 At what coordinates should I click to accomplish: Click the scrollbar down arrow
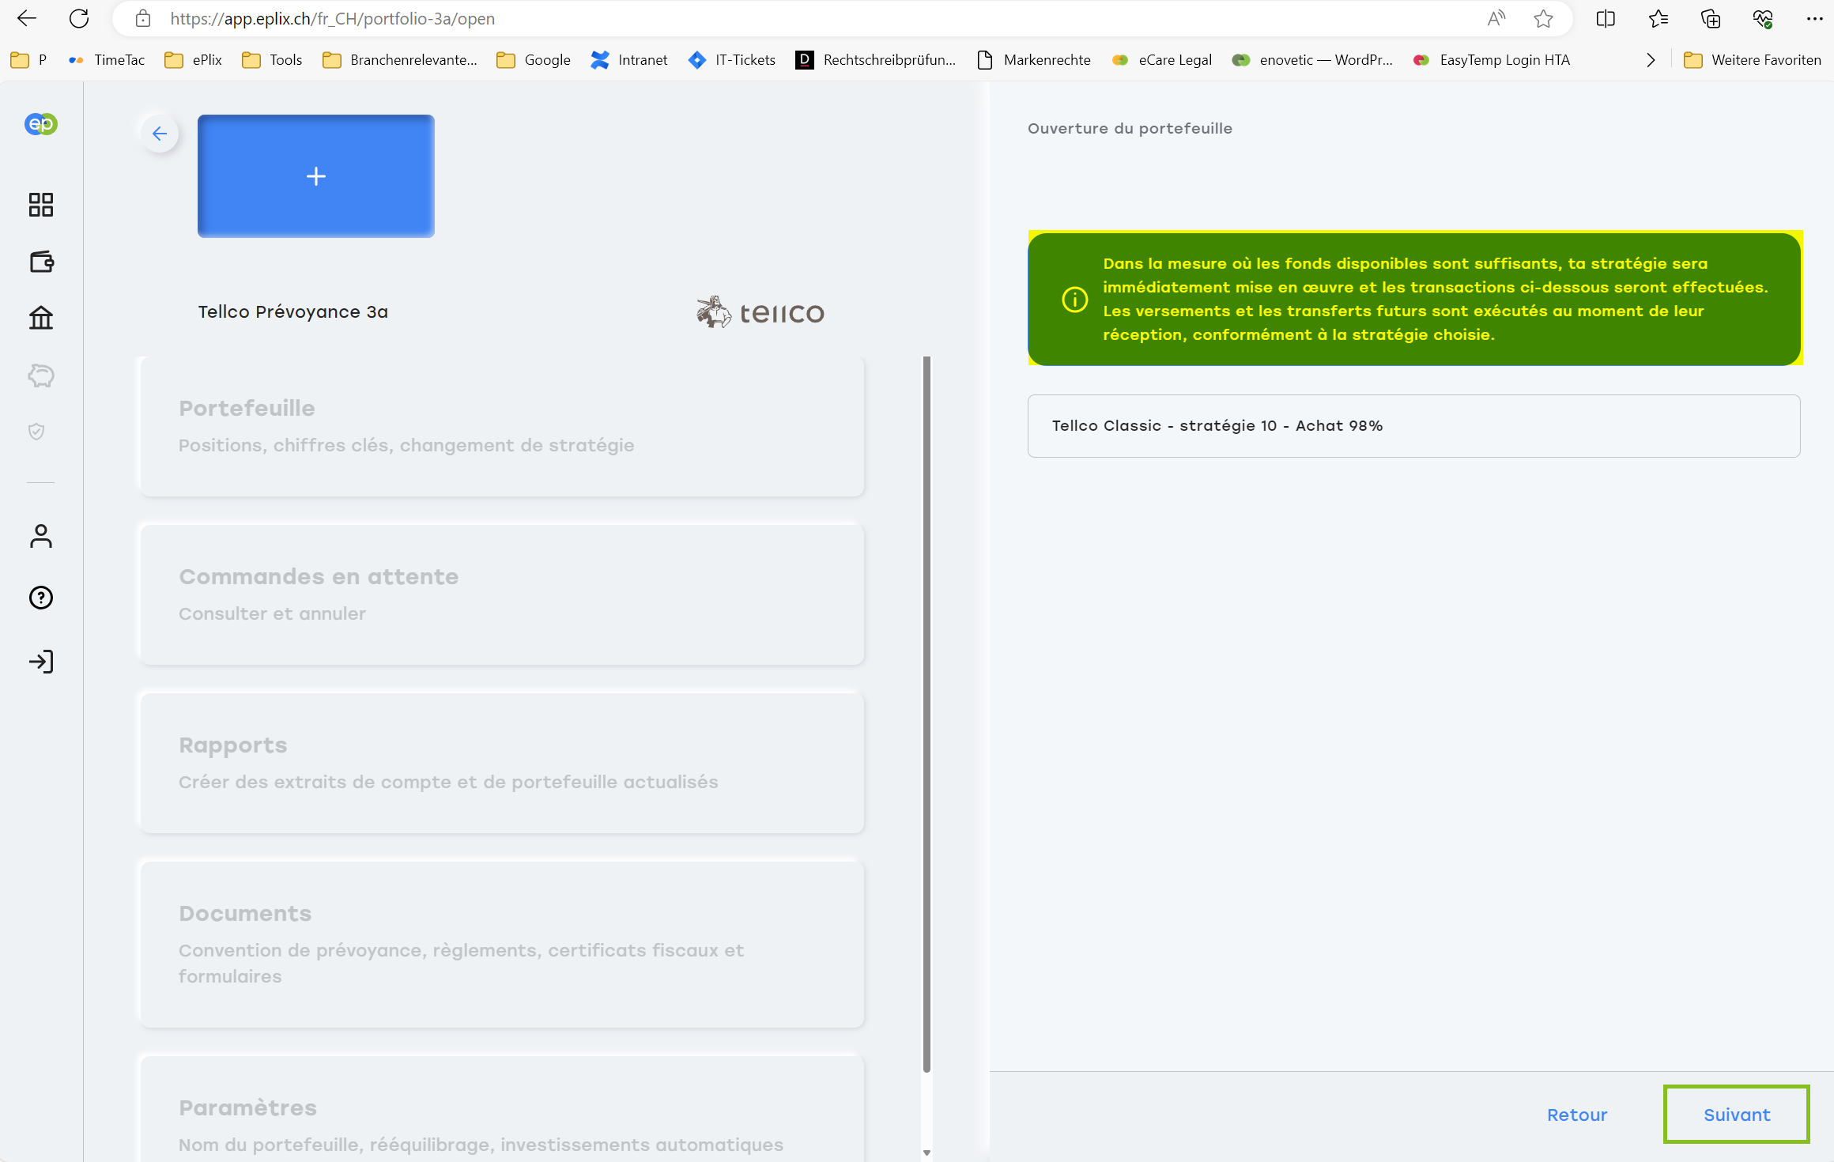926,1153
